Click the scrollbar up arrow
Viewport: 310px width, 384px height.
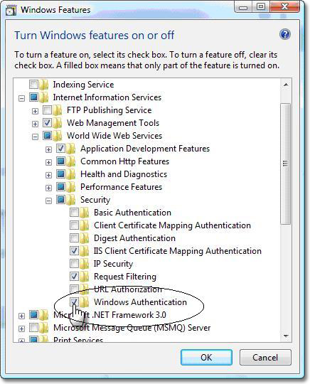tap(286, 85)
